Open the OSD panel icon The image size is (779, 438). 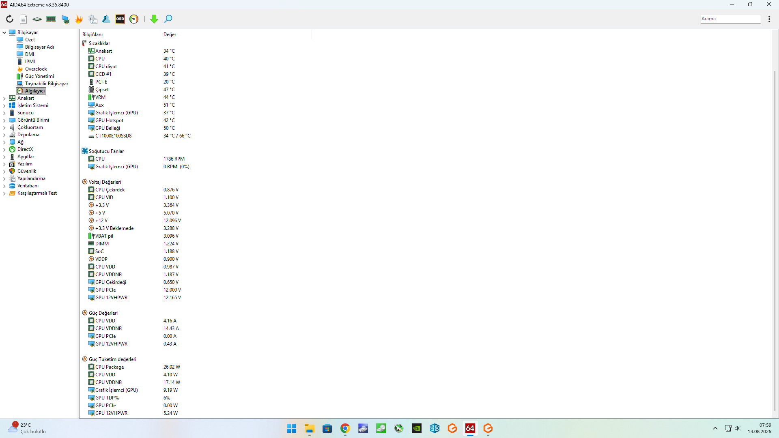pyautogui.click(x=120, y=19)
